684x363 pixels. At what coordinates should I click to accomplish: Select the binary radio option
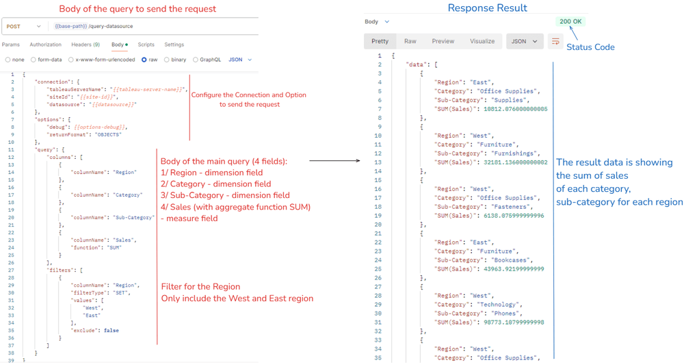pos(167,60)
